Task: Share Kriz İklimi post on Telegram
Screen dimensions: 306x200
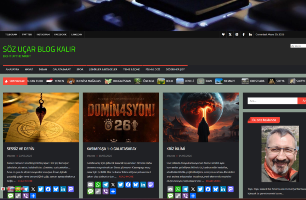Action: (185, 189)
